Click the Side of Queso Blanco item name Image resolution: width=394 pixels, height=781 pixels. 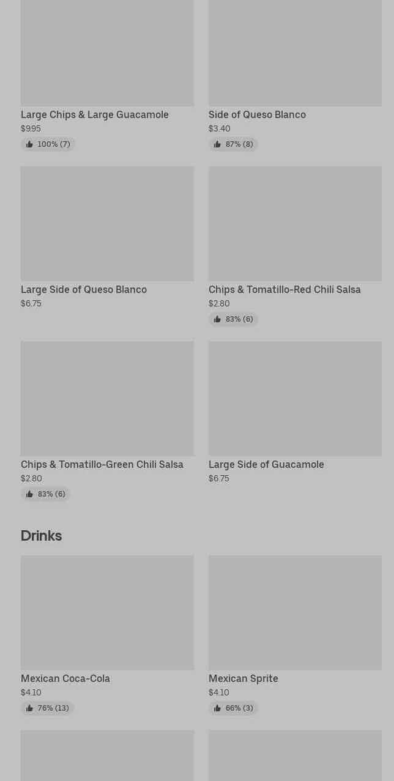pyautogui.click(x=257, y=114)
